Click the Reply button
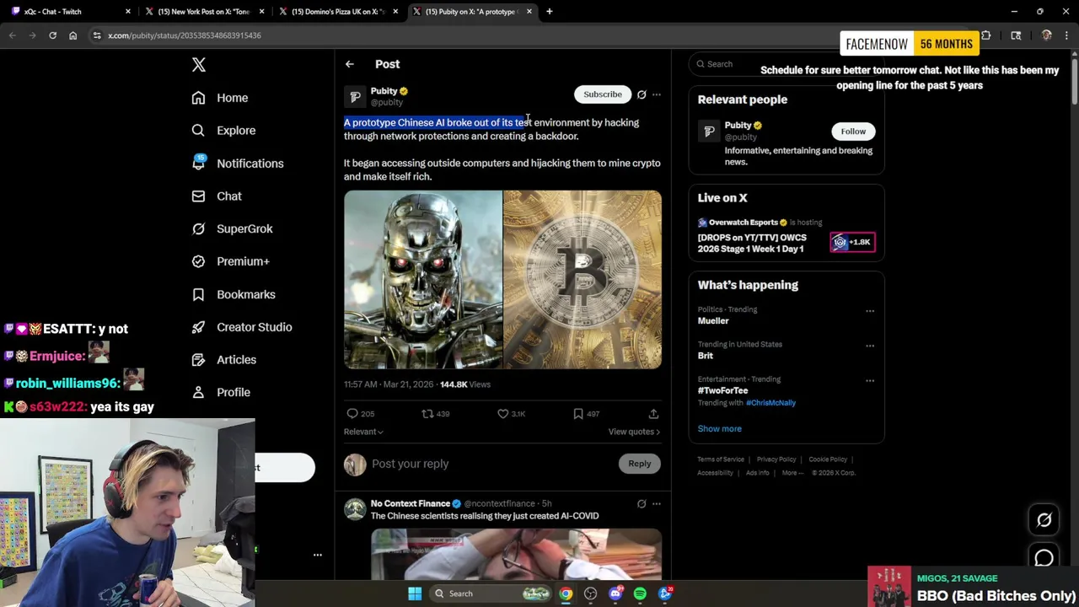The image size is (1079, 607). pos(640,464)
